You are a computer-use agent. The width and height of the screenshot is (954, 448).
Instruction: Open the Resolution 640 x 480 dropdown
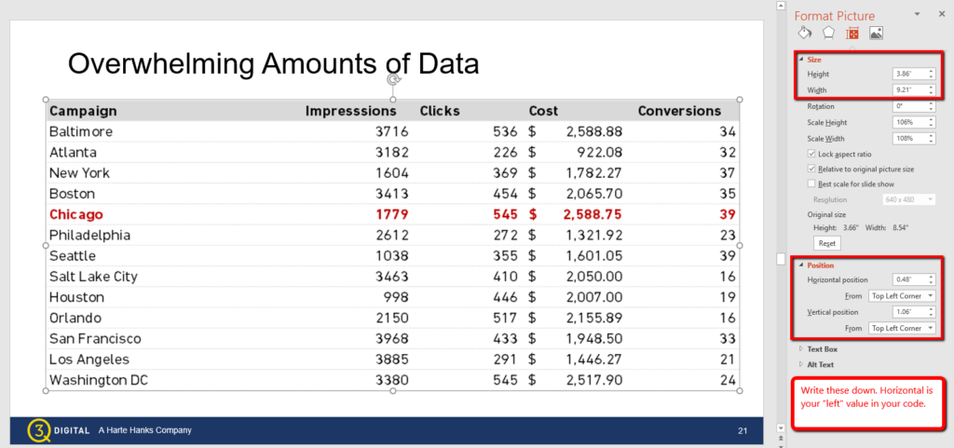tap(909, 199)
